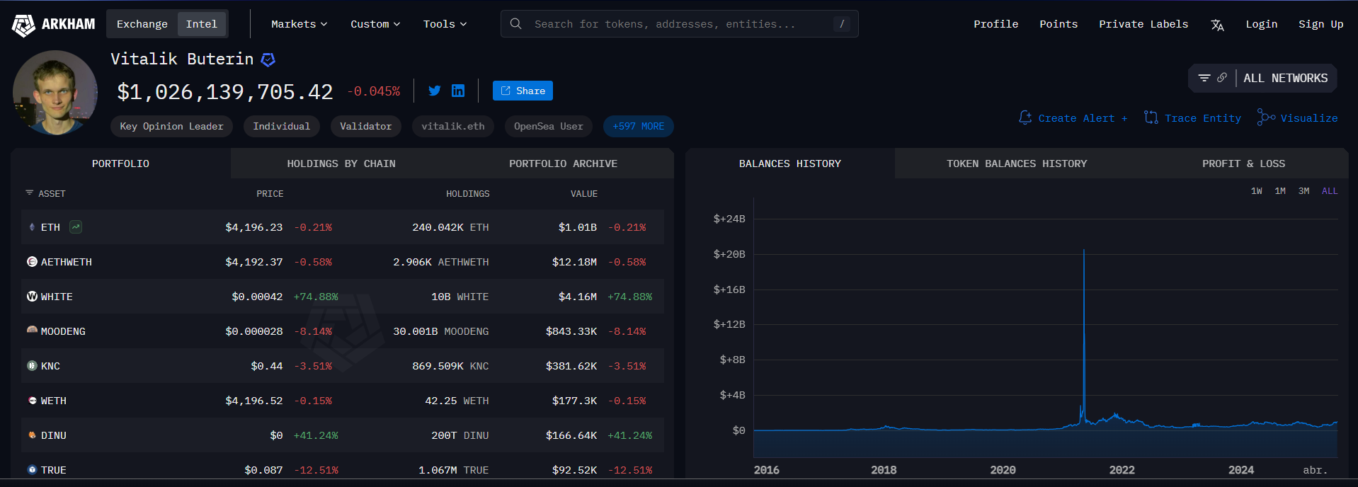Click the OpenSea User tag
Screen dimensions: 1358x487
pos(549,126)
